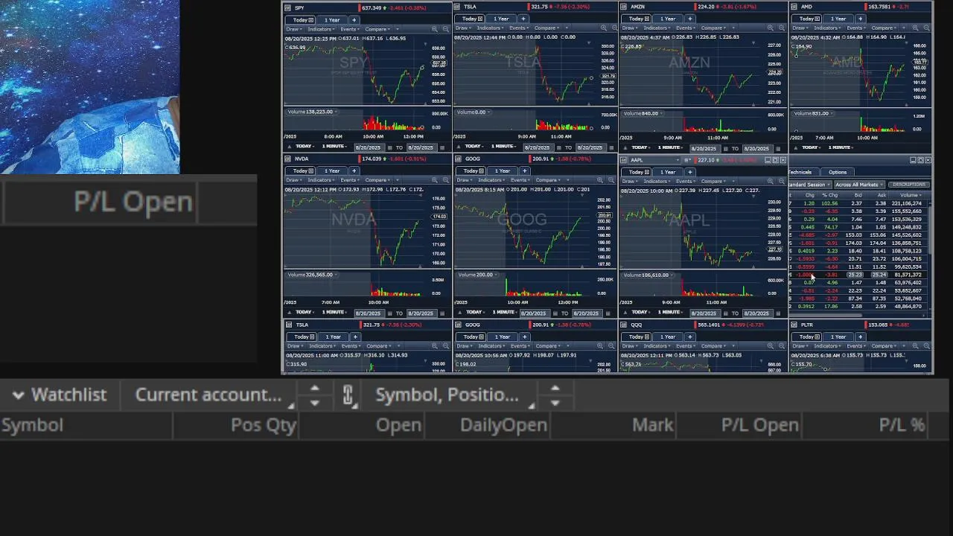Image resolution: width=953 pixels, height=536 pixels.
Task: Add new timeframe tab in QQQ chart
Action: tap(690, 336)
